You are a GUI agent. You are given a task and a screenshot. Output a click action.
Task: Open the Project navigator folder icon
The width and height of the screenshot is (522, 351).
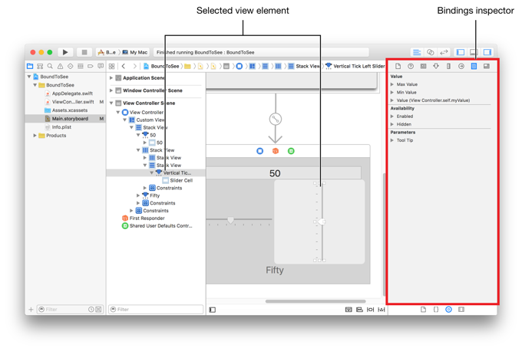(30, 66)
